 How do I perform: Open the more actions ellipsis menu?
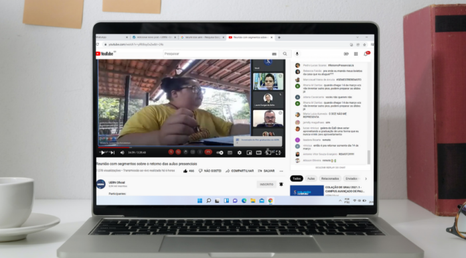(281, 171)
